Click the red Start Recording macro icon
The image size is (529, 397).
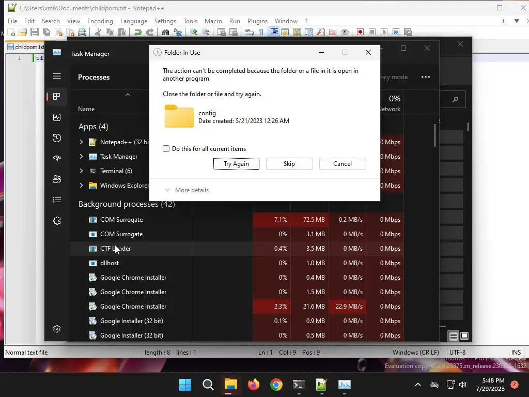(360, 32)
